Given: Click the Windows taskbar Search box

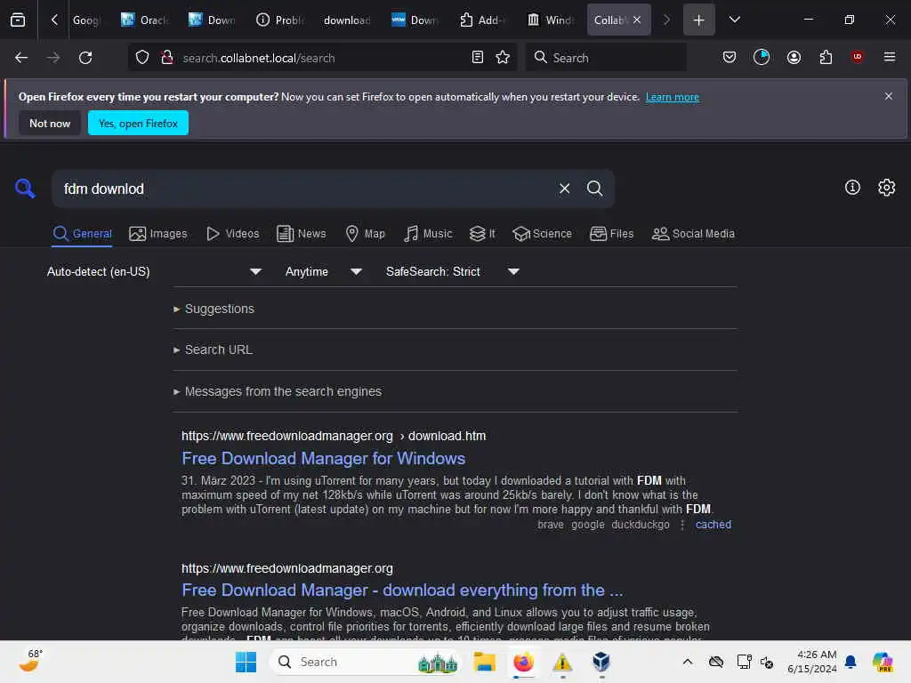Looking at the screenshot, I should click(366, 662).
